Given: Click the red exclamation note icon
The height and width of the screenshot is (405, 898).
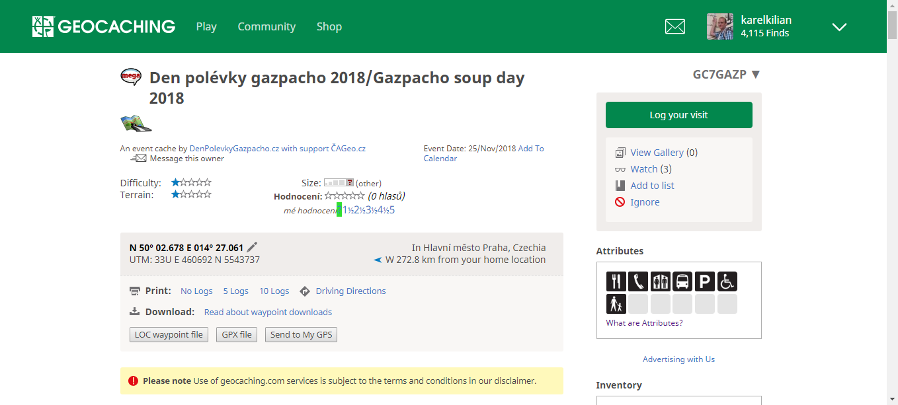Looking at the screenshot, I should [133, 381].
